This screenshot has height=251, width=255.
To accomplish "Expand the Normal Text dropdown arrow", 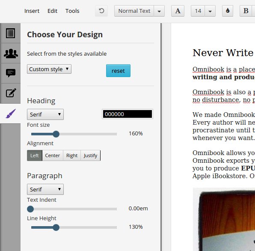I will click(159, 11).
